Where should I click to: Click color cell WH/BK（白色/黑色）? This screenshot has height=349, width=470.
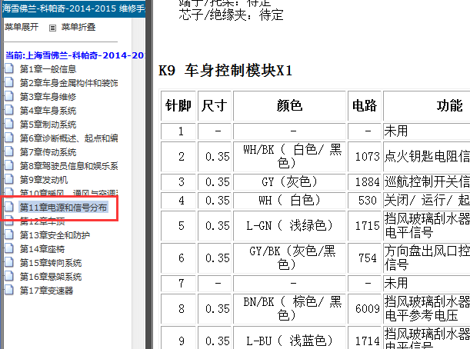[289, 157]
